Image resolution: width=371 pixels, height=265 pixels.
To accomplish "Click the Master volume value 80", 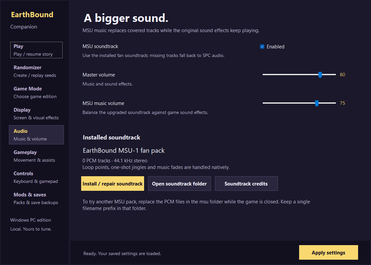I will tap(343, 75).
